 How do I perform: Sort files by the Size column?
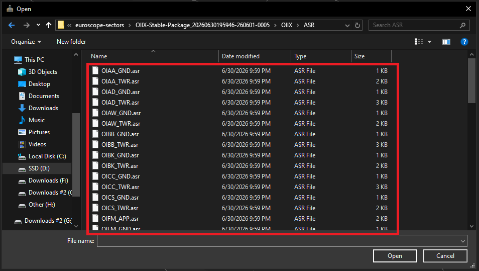coord(371,56)
